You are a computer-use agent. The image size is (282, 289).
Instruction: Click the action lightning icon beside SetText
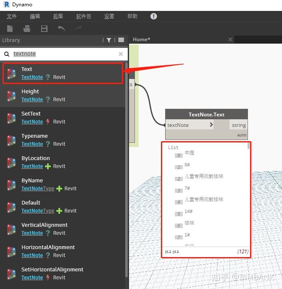click(48, 122)
